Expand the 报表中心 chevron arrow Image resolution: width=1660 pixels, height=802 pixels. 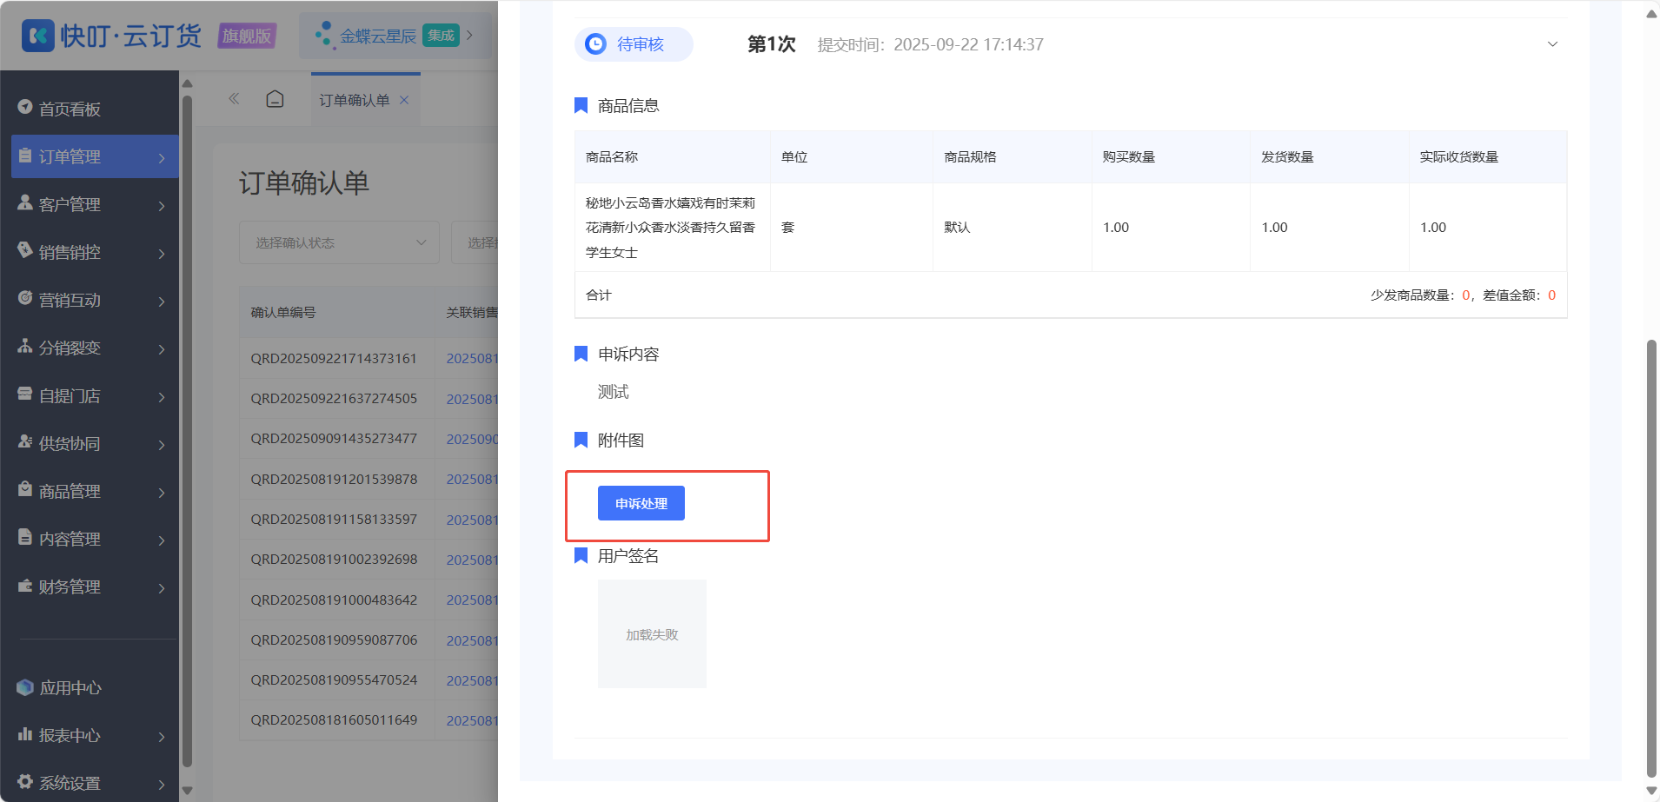point(162,736)
